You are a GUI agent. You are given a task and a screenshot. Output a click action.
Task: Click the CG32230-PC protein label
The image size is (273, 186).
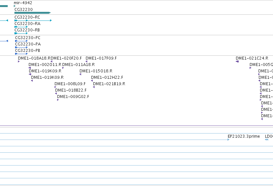tap(28, 38)
